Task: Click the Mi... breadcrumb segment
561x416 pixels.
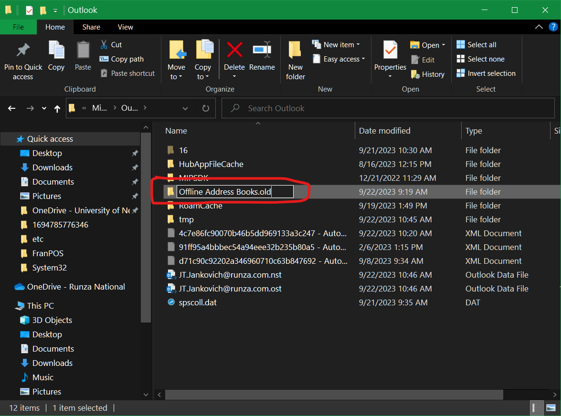Action: (x=99, y=108)
